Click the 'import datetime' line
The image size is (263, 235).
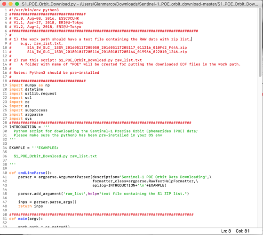(26, 89)
